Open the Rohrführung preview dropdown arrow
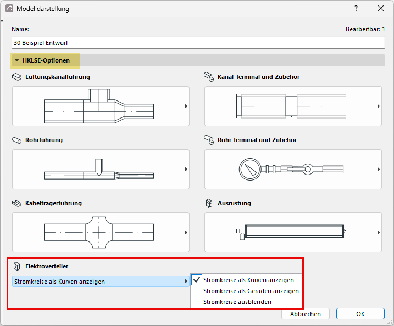Viewport: 394px width, 326px height. coord(186,170)
